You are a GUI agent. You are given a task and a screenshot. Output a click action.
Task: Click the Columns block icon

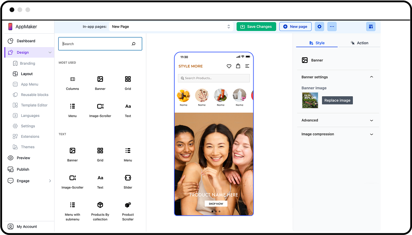pos(72,79)
